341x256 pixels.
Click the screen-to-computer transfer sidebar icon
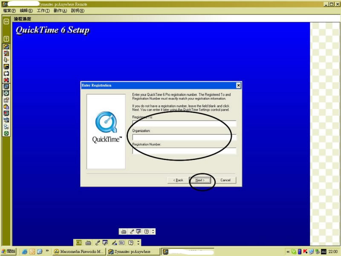click(x=6, y=120)
